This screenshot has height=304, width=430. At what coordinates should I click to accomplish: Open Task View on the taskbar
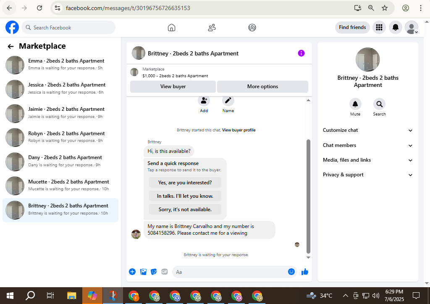50,296
